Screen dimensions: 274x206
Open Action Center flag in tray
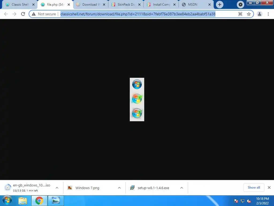point(236,201)
